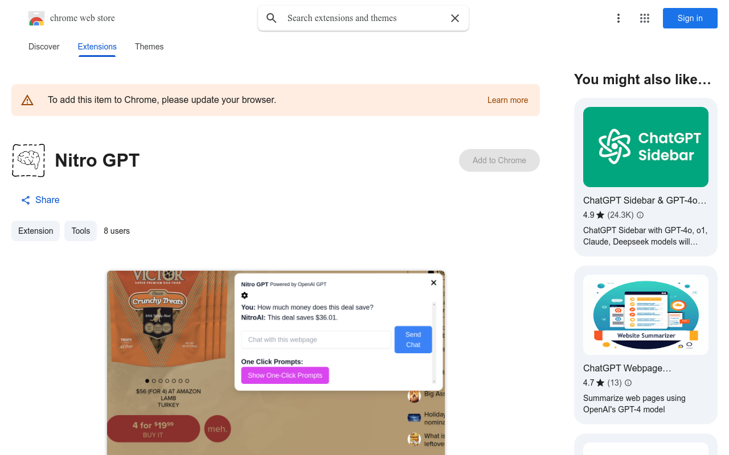
Task: Click the Chat with this webpage field
Action: point(316,340)
